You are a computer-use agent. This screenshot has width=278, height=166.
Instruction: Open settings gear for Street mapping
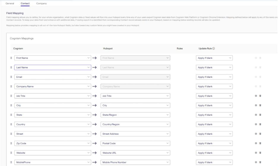coord(256,134)
